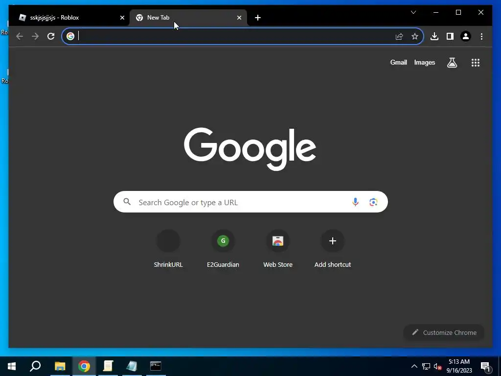Screen dimensions: 501x376
Task: Click the muted volume tray icon
Action: pyautogui.click(x=437, y=366)
